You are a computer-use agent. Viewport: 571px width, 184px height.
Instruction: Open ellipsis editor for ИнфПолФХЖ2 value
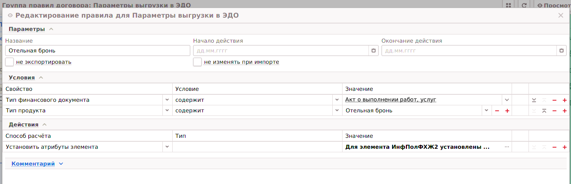(x=507, y=147)
